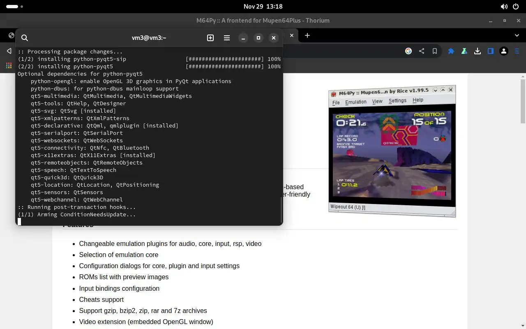This screenshot has width=526, height=329.
Task: Open the browser profile avatar
Action: click(504, 51)
